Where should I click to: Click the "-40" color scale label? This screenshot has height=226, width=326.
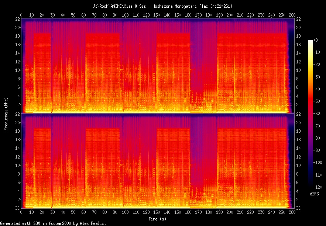click(316, 89)
